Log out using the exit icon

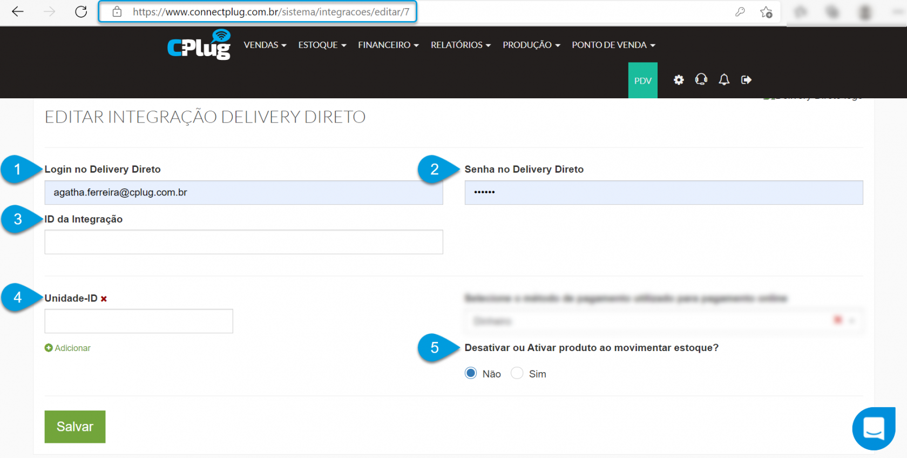click(x=747, y=80)
